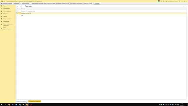
Task: Open the Планирование section icon
Action: pyautogui.click(x=2, y=9)
